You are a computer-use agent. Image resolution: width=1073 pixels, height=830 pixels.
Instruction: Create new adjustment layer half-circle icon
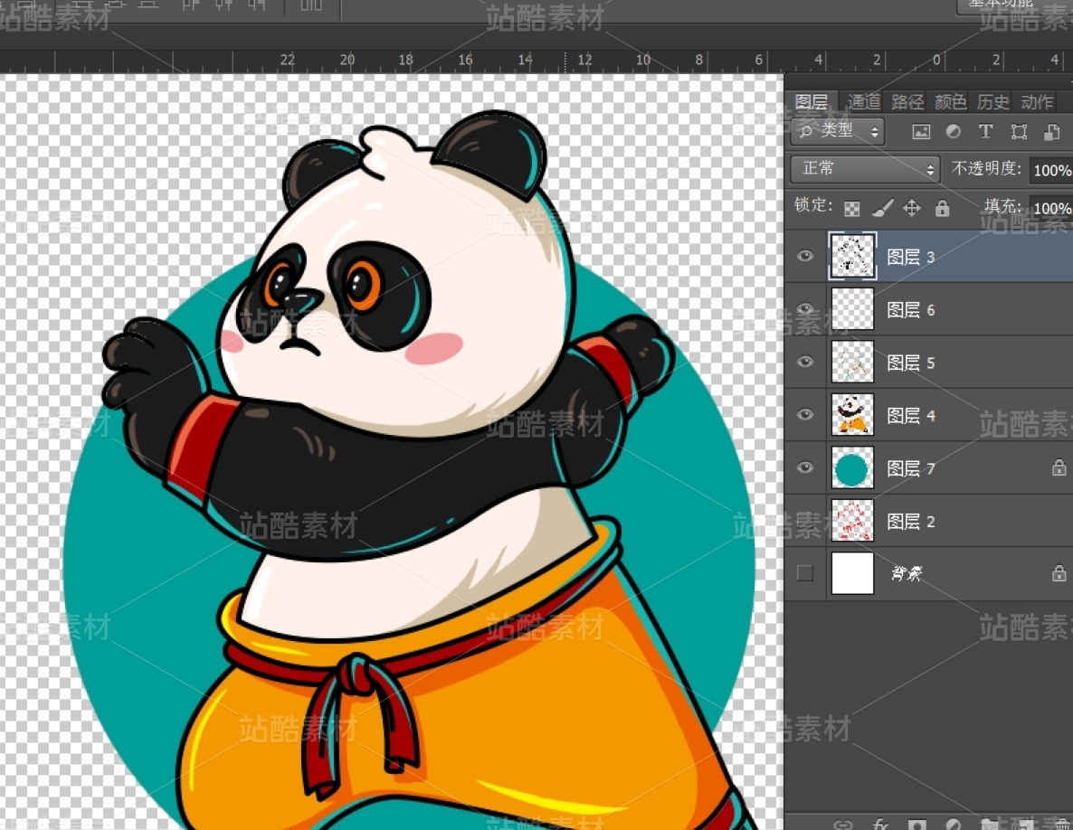pyautogui.click(x=954, y=825)
